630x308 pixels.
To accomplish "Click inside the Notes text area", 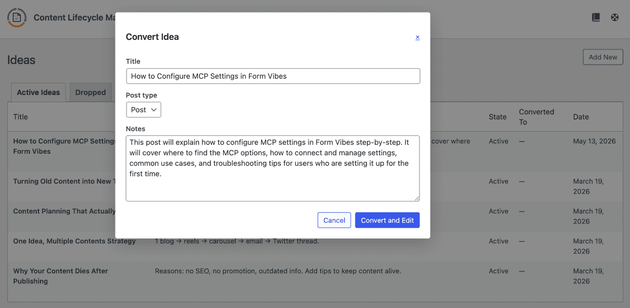I will pos(273,168).
